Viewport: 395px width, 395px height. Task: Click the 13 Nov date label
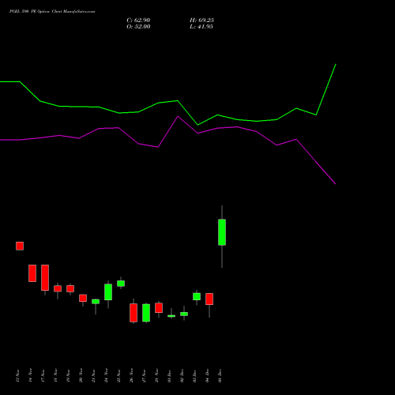coord(18,375)
